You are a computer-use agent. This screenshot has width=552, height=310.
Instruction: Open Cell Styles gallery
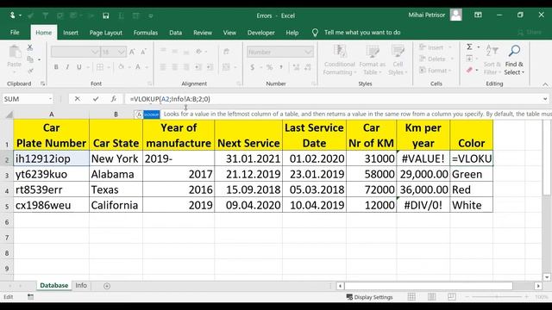coord(398,59)
